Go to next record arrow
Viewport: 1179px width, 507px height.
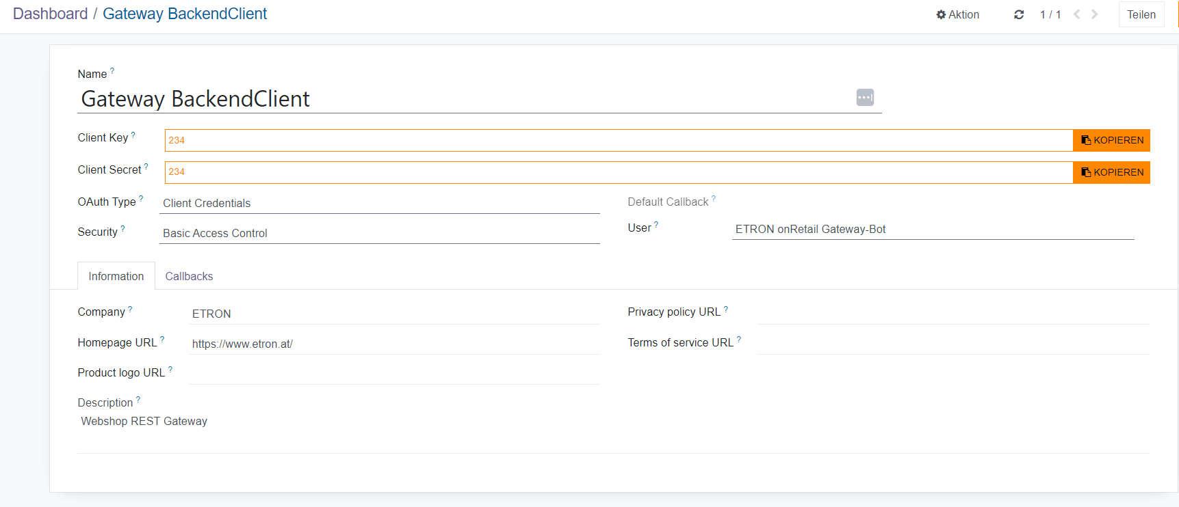tap(1095, 14)
